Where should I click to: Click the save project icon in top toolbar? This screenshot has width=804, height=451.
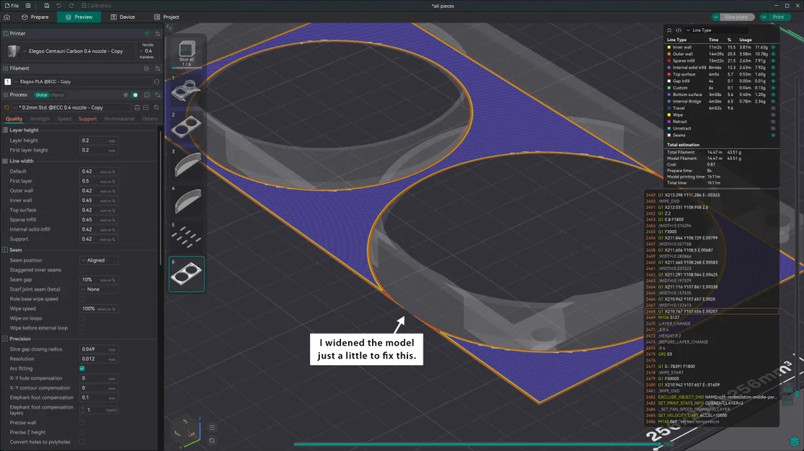pos(47,6)
